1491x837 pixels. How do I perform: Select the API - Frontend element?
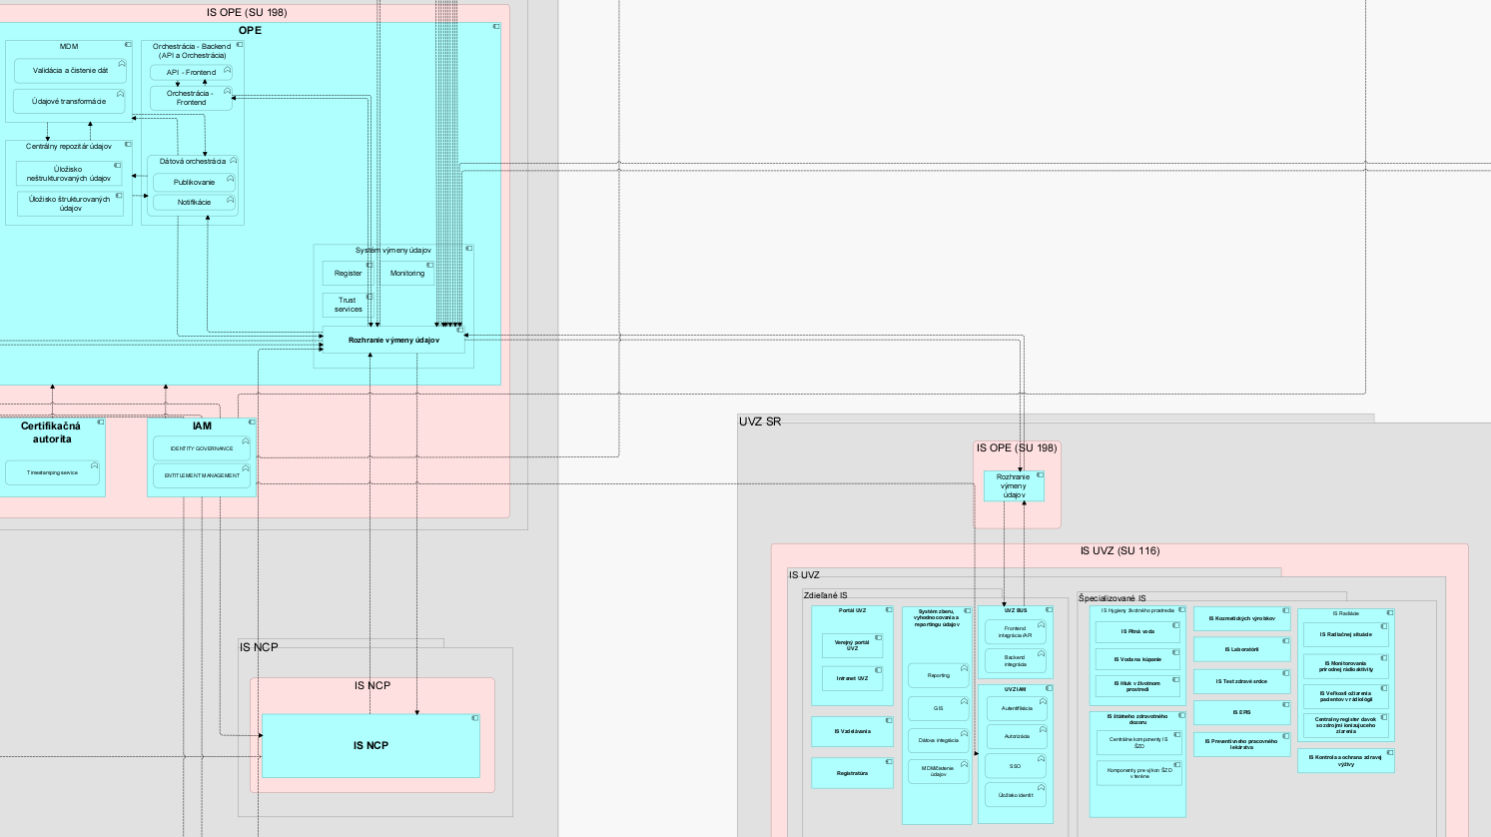(x=191, y=72)
